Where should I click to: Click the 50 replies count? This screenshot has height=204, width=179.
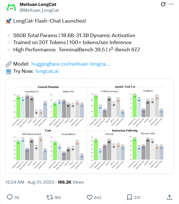coord(17,198)
